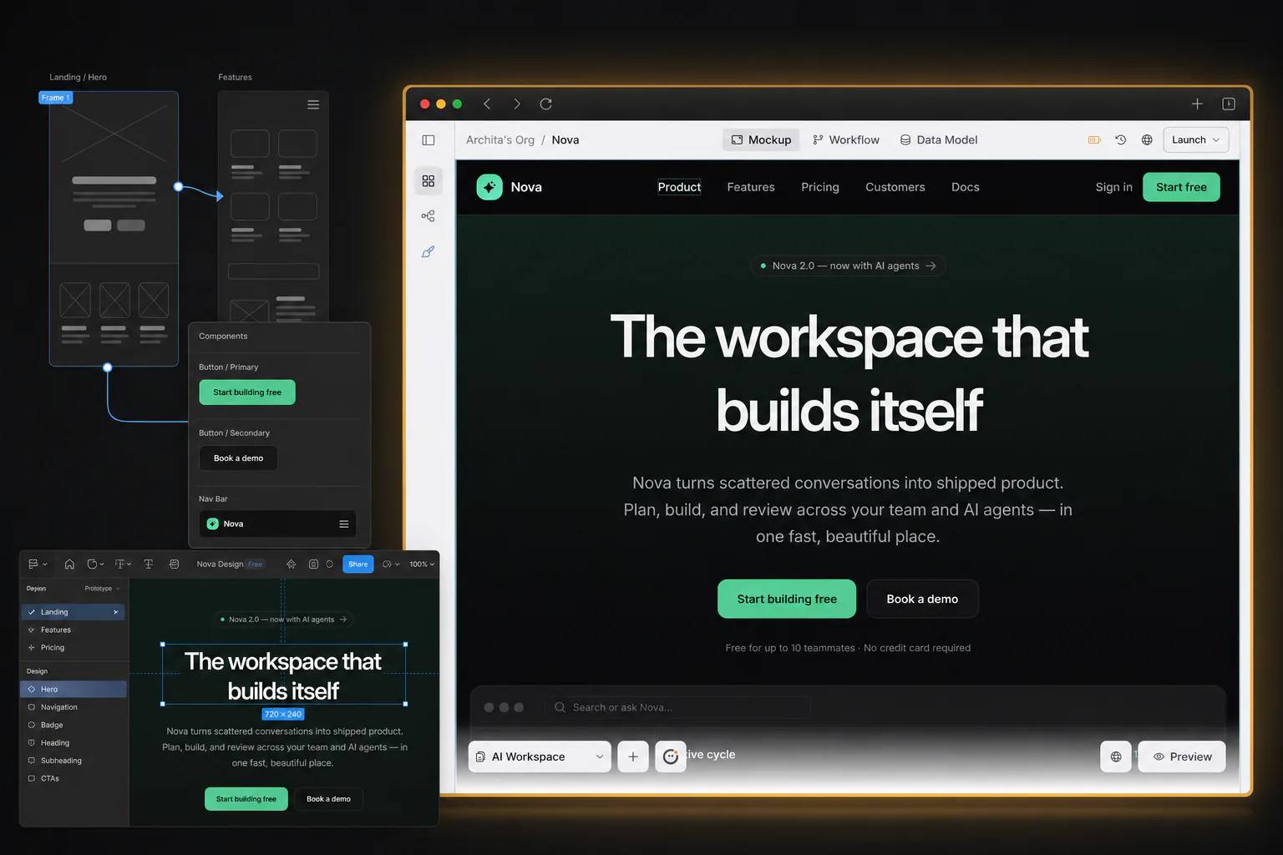The width and height of the screenshot is (1283, 855).
Task: Go back with the browser back arrow
Action: coord(487,104)
